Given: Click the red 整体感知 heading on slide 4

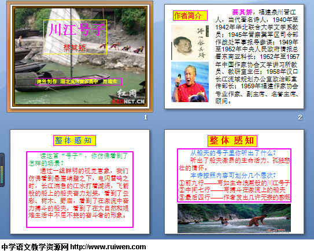Looking at the screenshot, I should pyautogui.click(x=232, y=141).
